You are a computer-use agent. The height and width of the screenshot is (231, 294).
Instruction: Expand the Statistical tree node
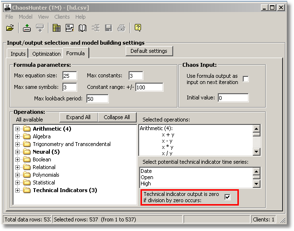[x=17, y=182]
